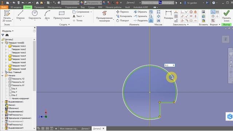Click the rectangular pattern icon in Массив
The height and width of the screenshot is (131, 233).
158,12
